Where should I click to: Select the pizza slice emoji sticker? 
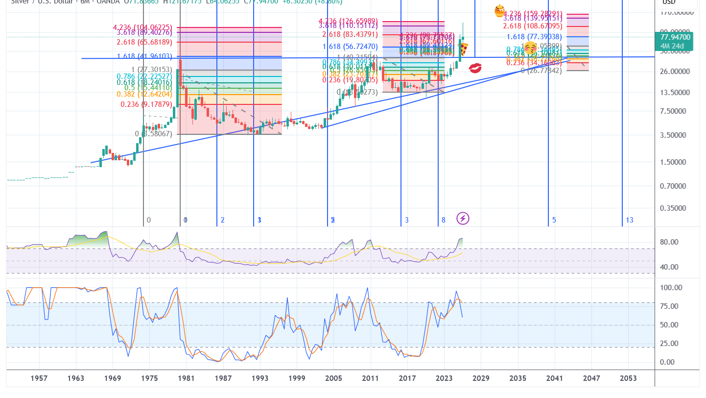click(463, 49)
